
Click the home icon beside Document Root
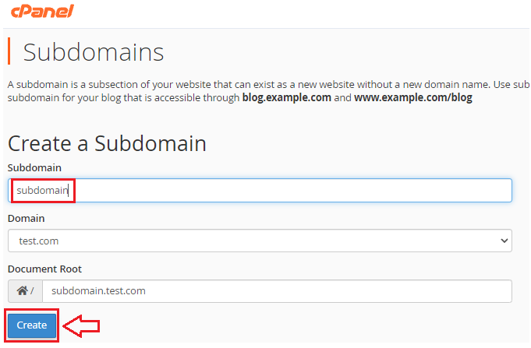coord(23,291)
